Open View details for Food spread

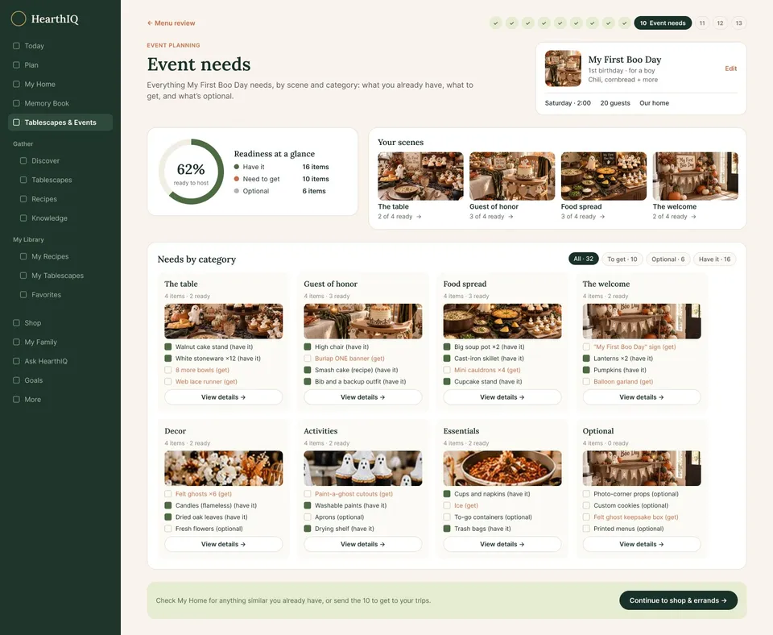pyautogui.click(x=502, y=397)
